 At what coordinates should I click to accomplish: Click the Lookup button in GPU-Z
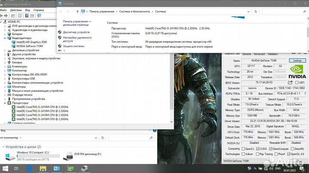coord(297,60)
